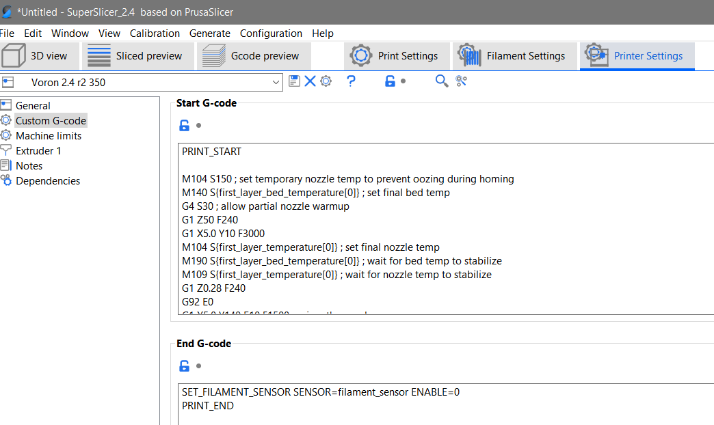The image size is (714, 425).
Task: Click the dot beside the preset toolbar padlock
Action: (x=403, y=81)
